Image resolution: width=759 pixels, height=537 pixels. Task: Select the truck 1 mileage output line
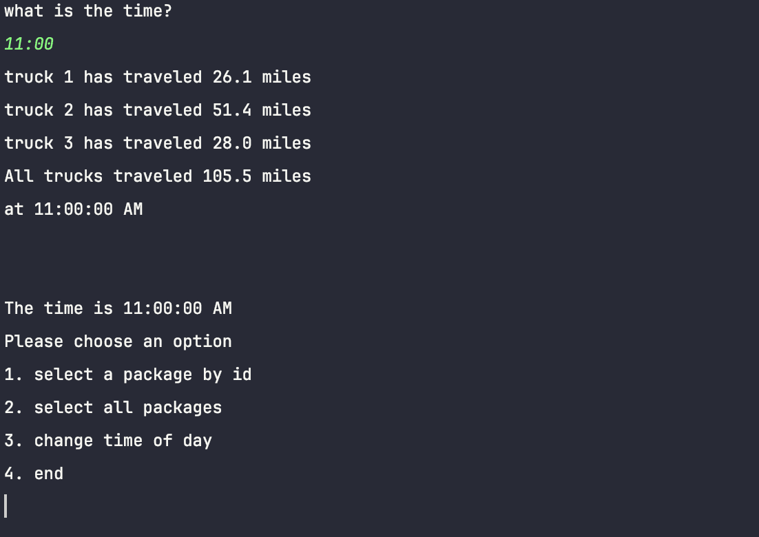click(157, 77)
